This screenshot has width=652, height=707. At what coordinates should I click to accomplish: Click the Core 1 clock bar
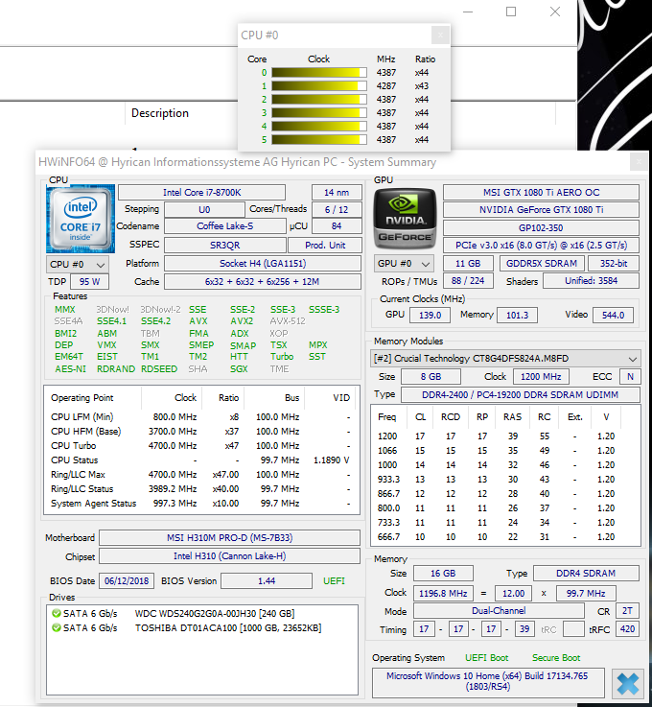[318, 85]
